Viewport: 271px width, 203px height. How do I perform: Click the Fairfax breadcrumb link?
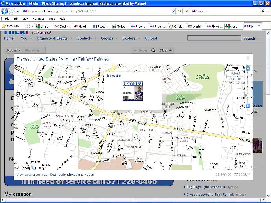[84, 59]
